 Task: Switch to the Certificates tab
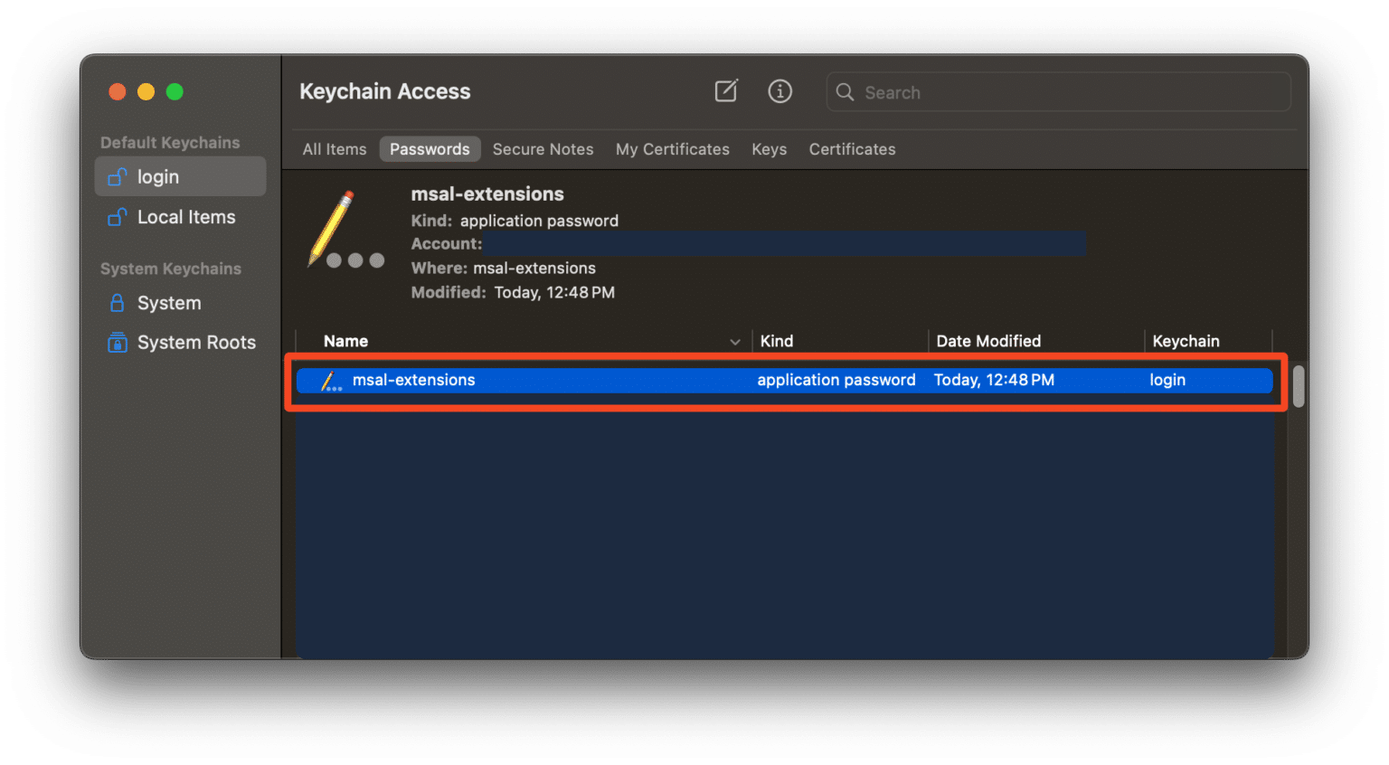[851, 148]
